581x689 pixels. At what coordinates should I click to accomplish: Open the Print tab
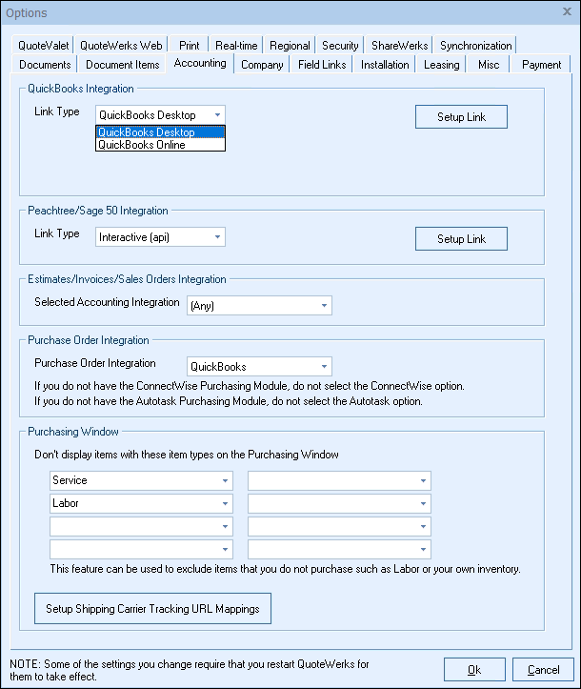189,45
